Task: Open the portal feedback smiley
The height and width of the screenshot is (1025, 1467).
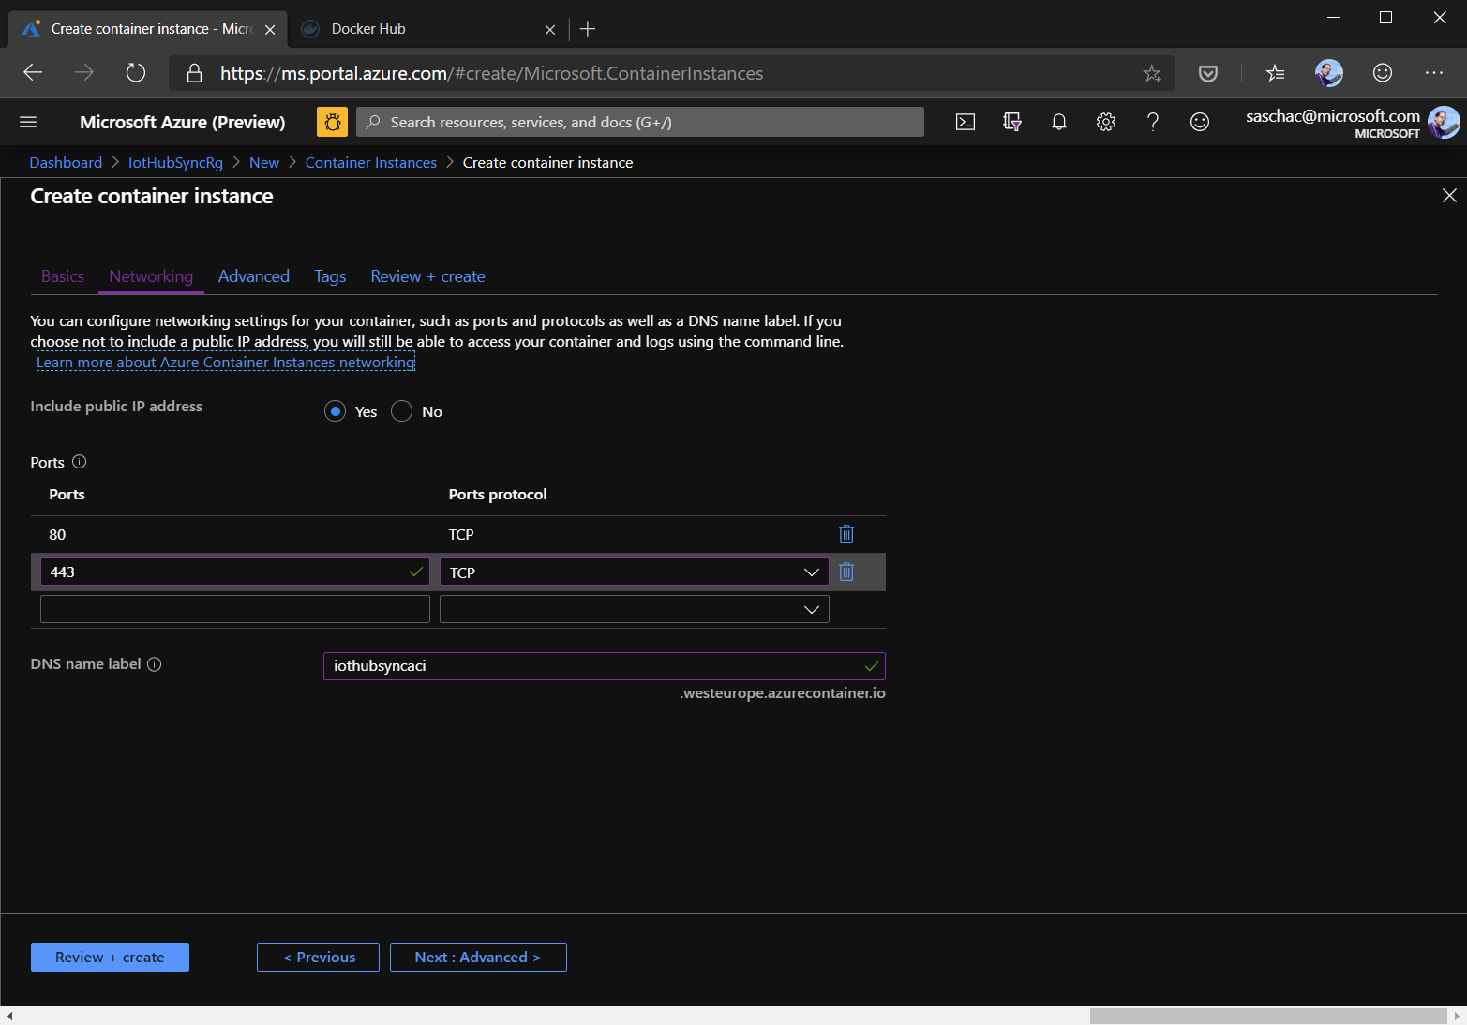Action: [x=1200, y=122]
